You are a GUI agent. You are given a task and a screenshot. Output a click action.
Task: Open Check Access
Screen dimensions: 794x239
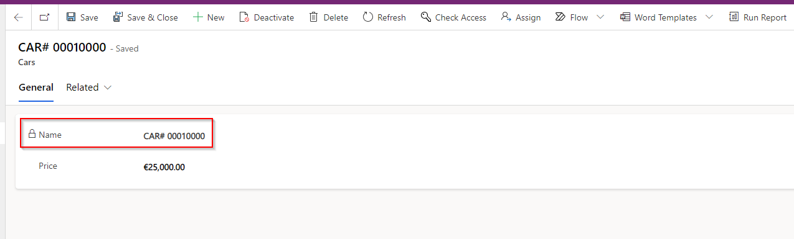tap(453, 17)
